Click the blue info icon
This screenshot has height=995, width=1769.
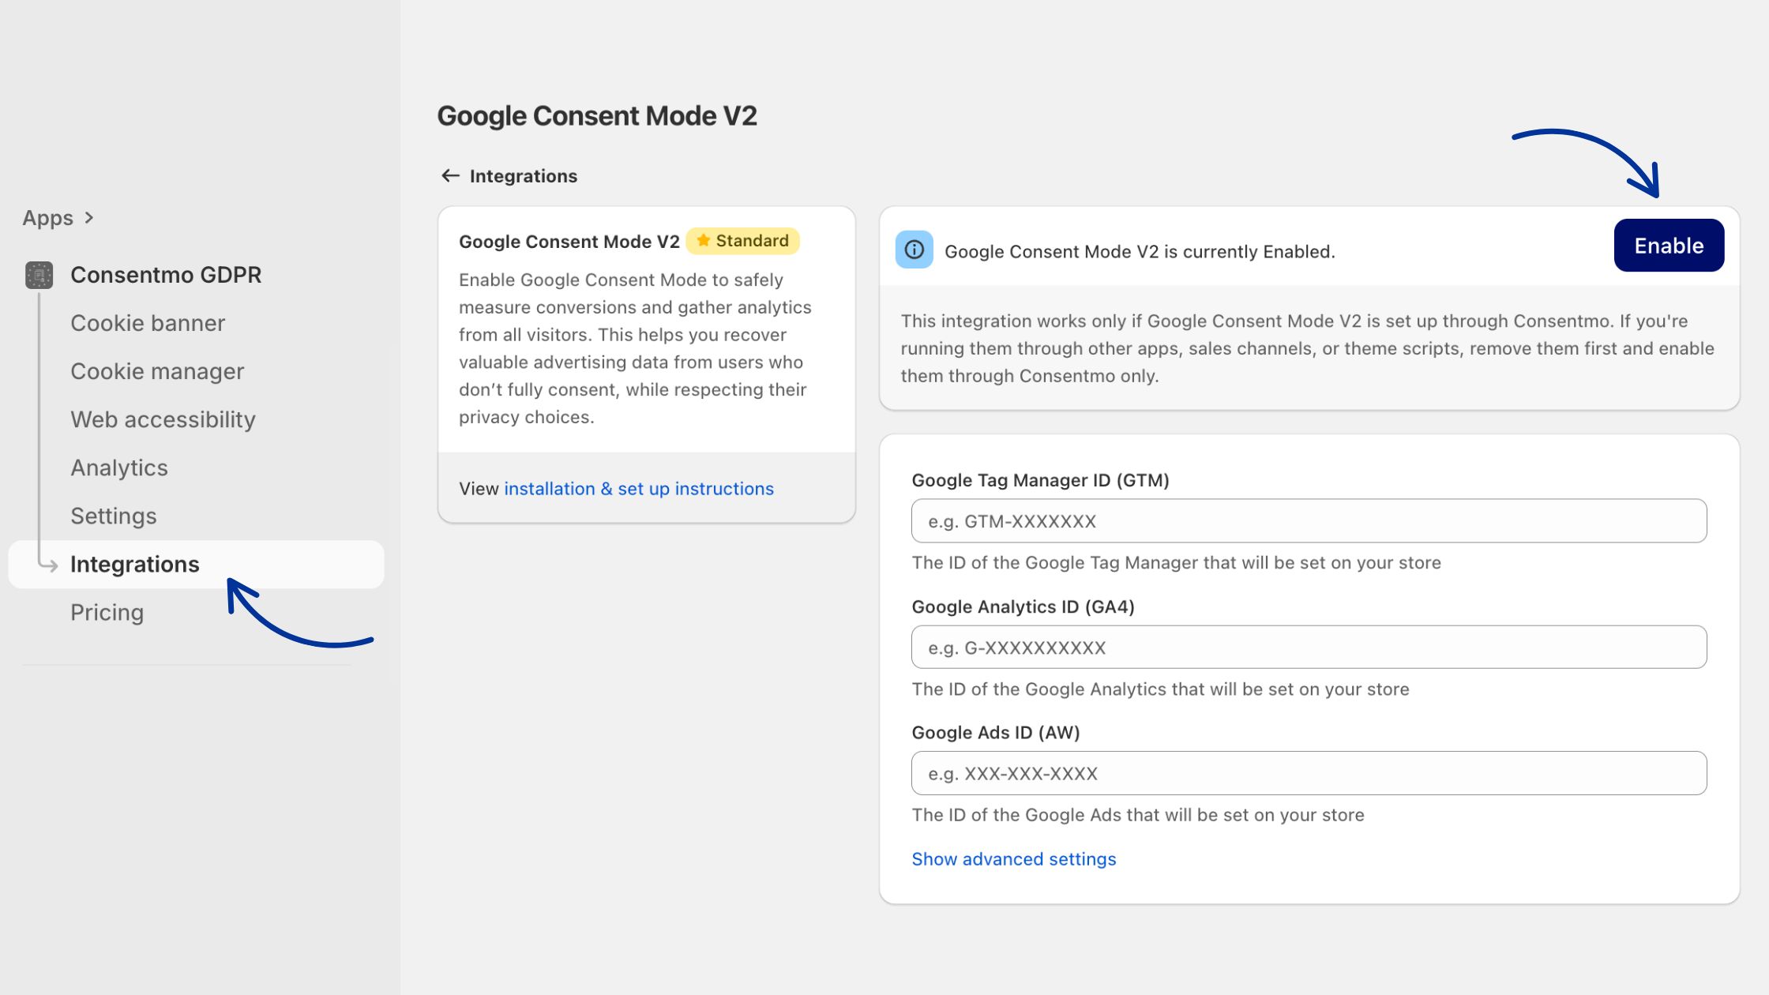tap(914, 250)
